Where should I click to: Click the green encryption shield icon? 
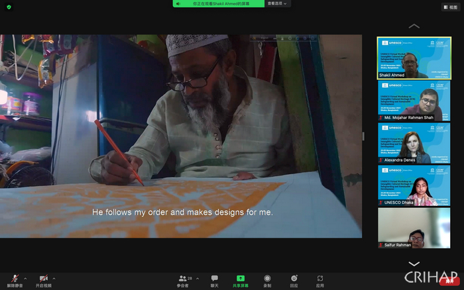9,7
